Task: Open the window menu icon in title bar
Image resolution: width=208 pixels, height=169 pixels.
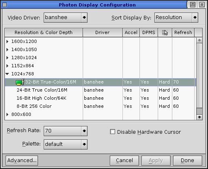Action: [x=4, y=5]
